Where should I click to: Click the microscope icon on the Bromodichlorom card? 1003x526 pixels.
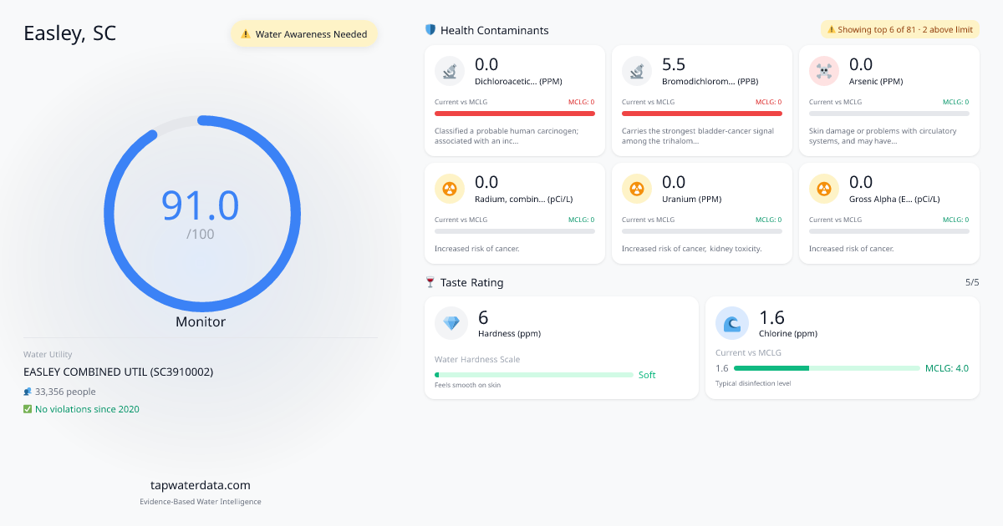click(x=637, y=72)
